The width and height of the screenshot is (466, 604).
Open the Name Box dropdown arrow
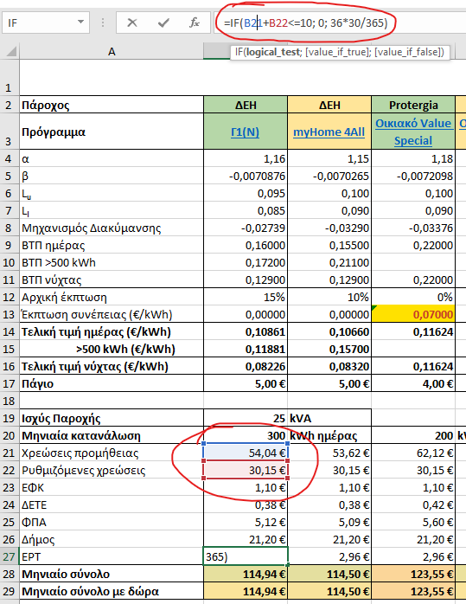pos(80,22)
